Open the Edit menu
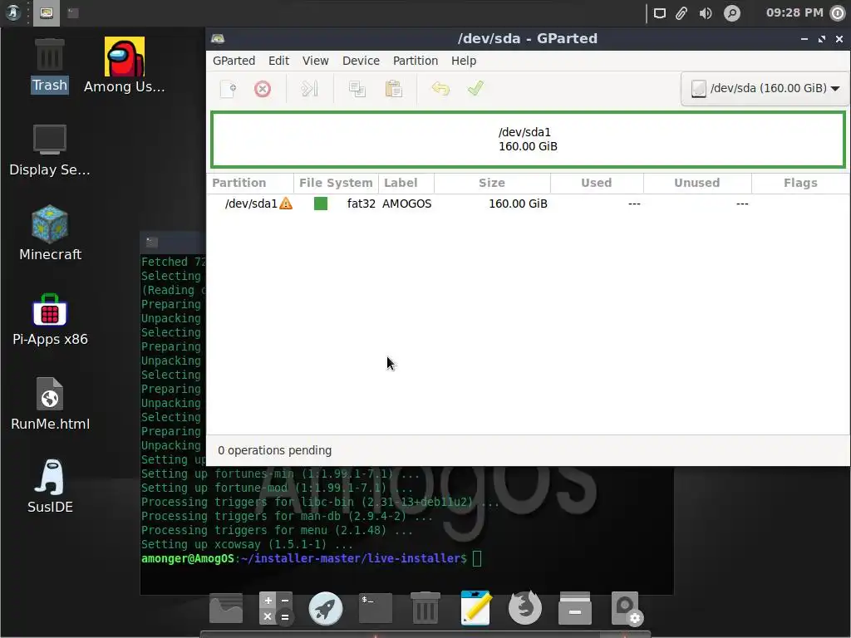The width and height of the screenshot is (851, 638). click(278, 61)
